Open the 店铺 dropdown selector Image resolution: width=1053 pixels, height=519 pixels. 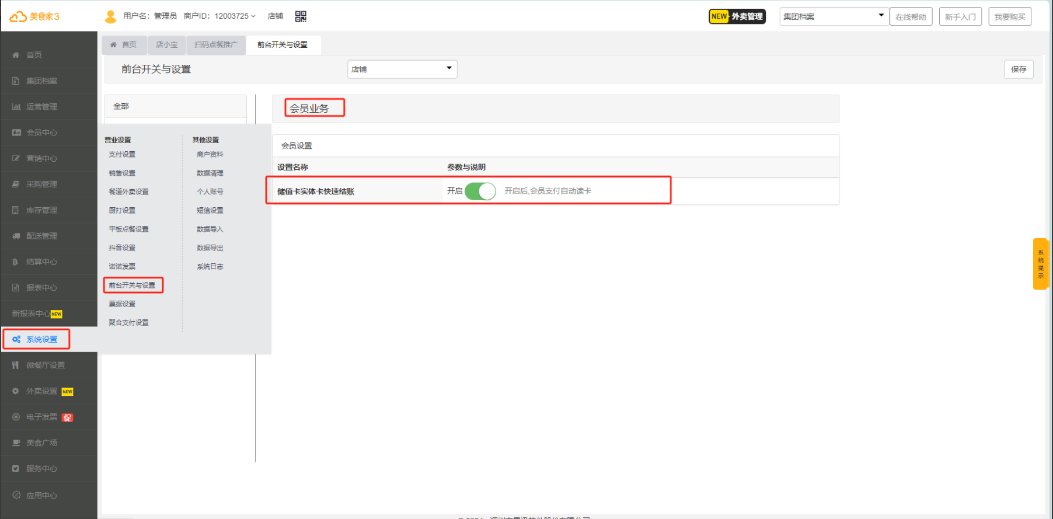pos(402,69)
